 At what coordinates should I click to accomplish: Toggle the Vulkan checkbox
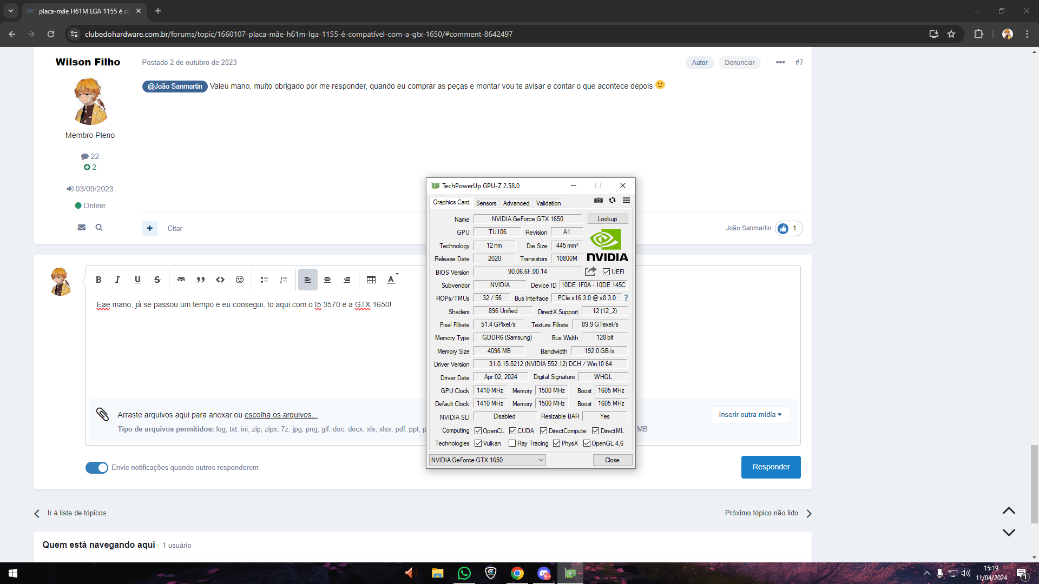(x=478, y=443)
